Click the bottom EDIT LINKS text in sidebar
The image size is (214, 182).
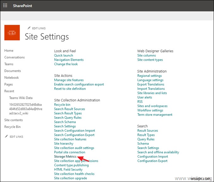(x=16, y=136)
